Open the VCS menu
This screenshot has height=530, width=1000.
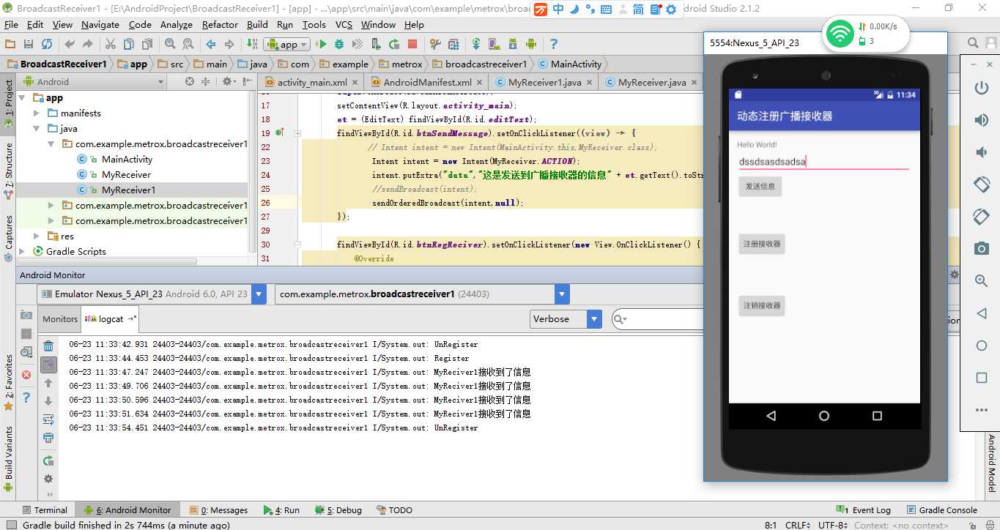point(344,24)
